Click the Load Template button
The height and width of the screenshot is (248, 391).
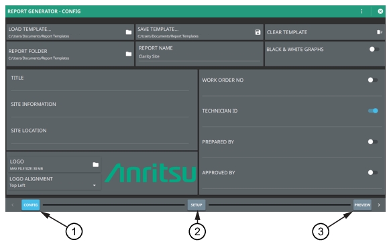pyautogui.click(x=70, y=32)
